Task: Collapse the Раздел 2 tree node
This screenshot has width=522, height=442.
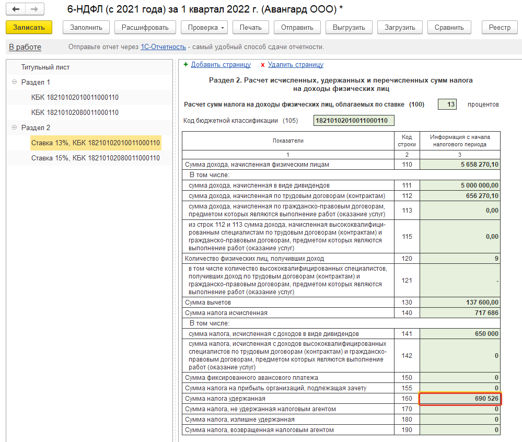Action: (x=14, y=128)
